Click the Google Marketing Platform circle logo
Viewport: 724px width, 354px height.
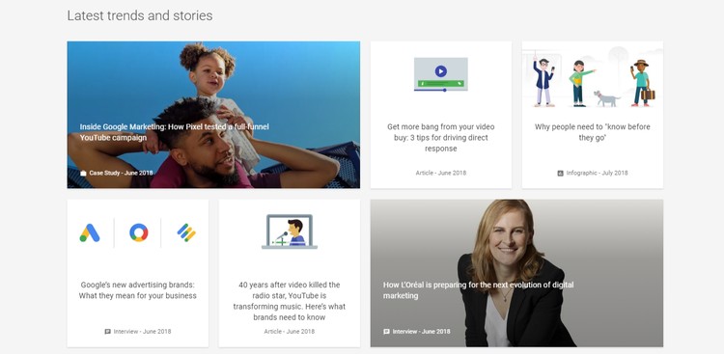(x=138, y=232)
